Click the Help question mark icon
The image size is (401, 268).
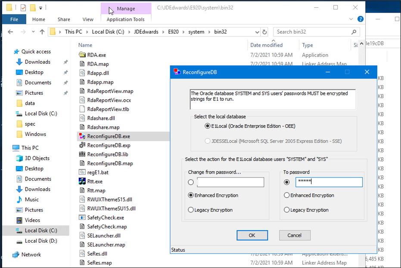pos(361,19)
